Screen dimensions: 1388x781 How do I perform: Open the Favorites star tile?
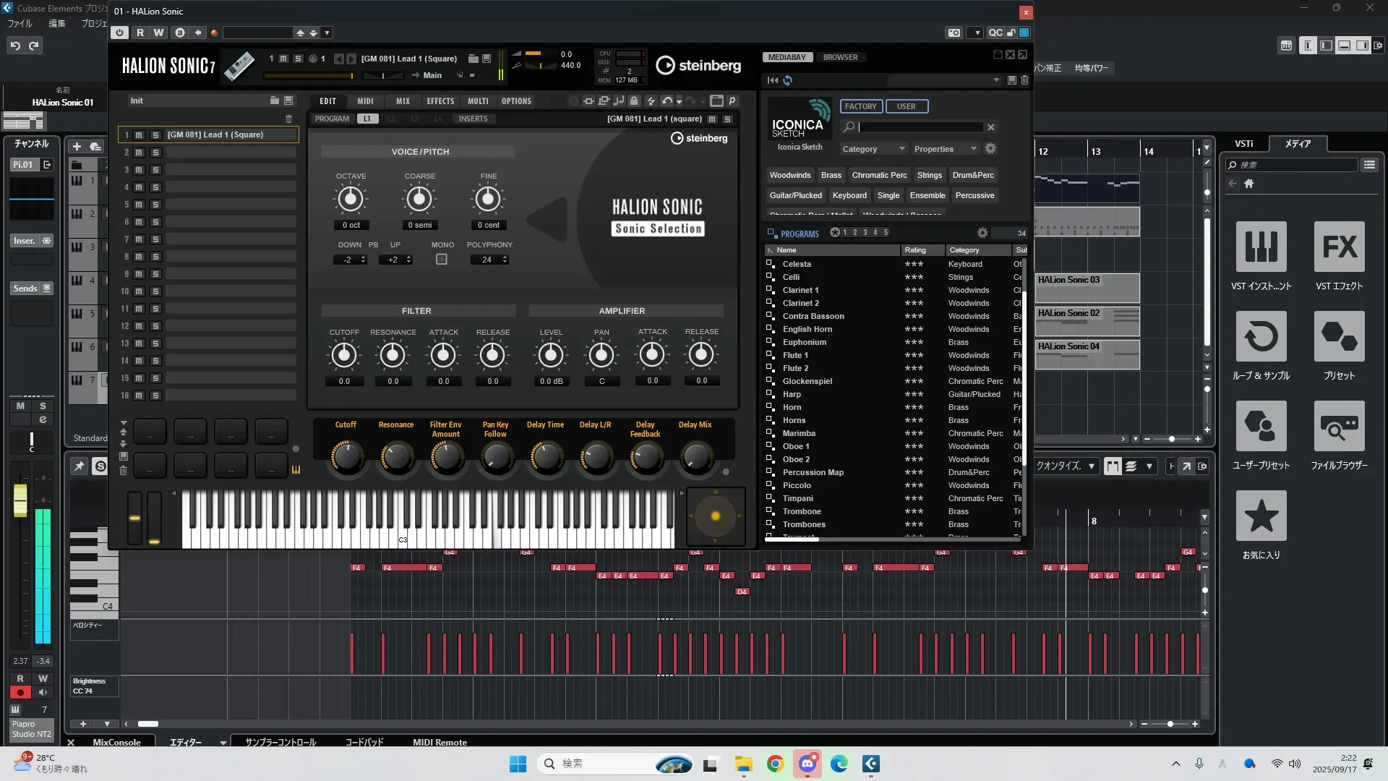(x=1261, y=516)
